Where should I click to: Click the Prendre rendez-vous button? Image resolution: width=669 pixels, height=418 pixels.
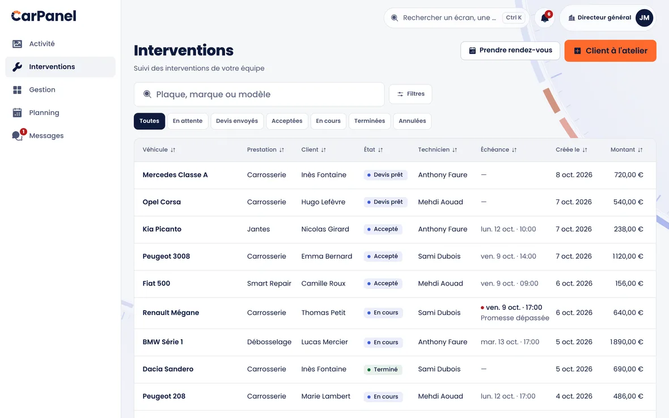(x=510, y=51)
